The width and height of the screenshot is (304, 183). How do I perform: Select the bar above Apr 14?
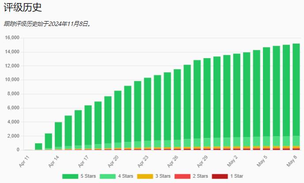(58, 136)
